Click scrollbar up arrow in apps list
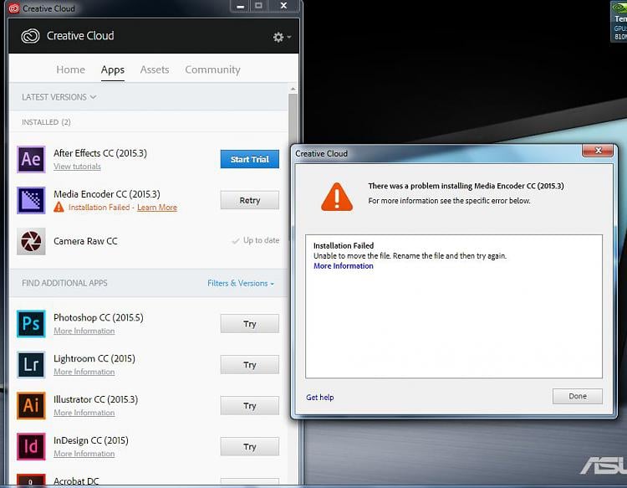 [293, 89]
